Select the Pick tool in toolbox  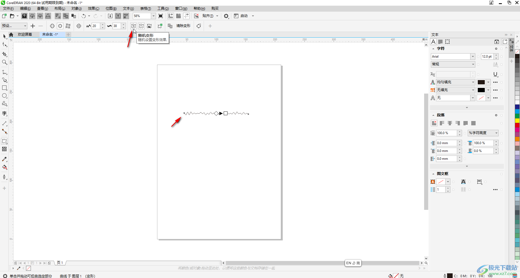[4, 36]
